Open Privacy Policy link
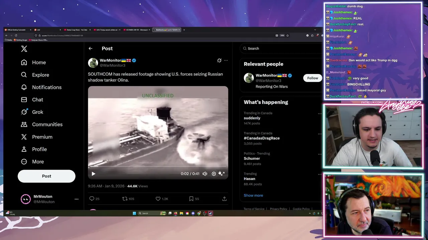The image size is (428, 240). pos(279,209)
